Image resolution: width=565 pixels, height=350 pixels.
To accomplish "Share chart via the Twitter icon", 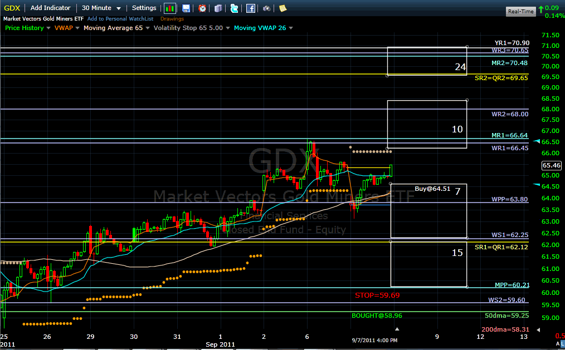I will point(234,8).
